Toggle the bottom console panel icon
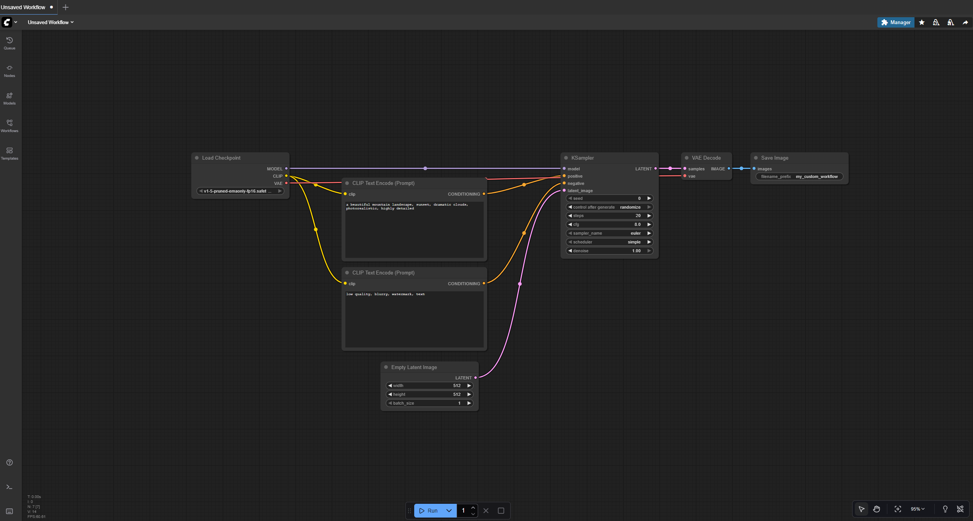Viewport: 973px width, 521px height. (10, 487)
